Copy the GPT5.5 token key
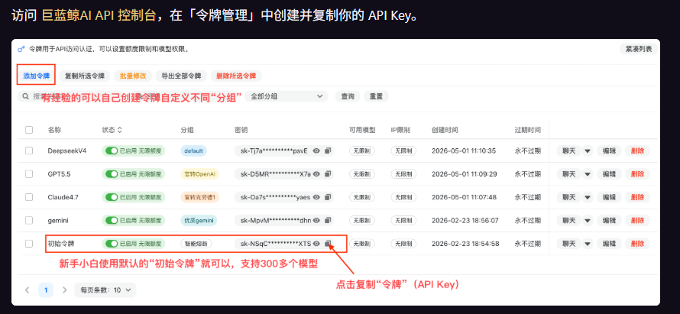 coord(328,174)
